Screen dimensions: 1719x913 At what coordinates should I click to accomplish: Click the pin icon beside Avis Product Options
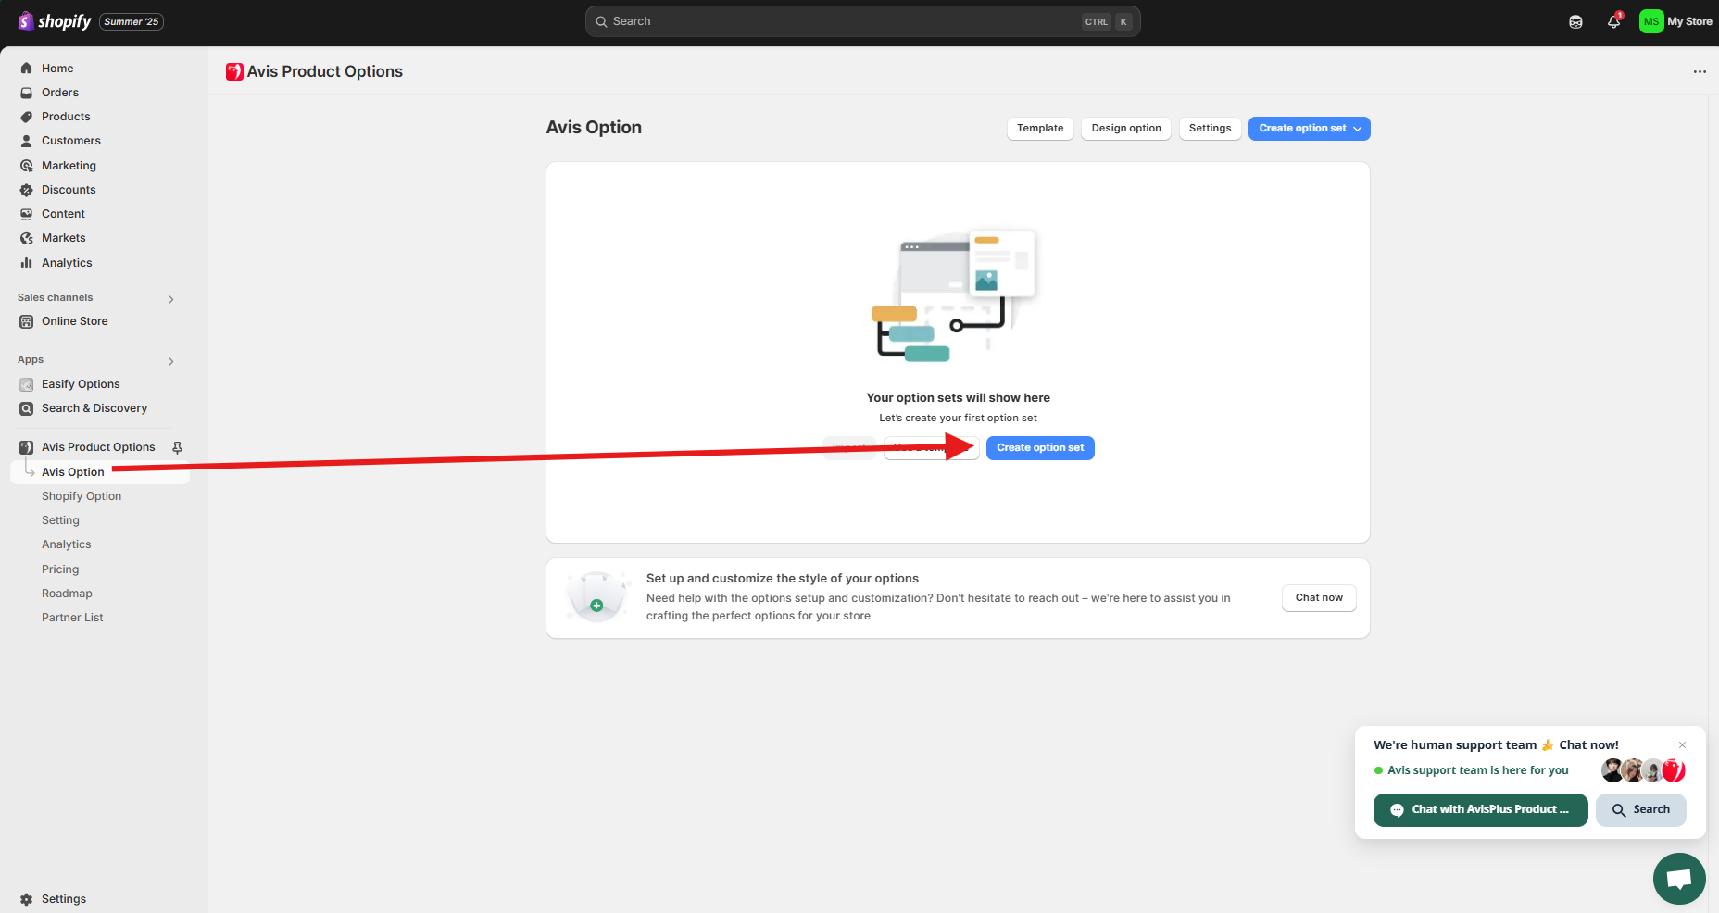coord(177,447)
